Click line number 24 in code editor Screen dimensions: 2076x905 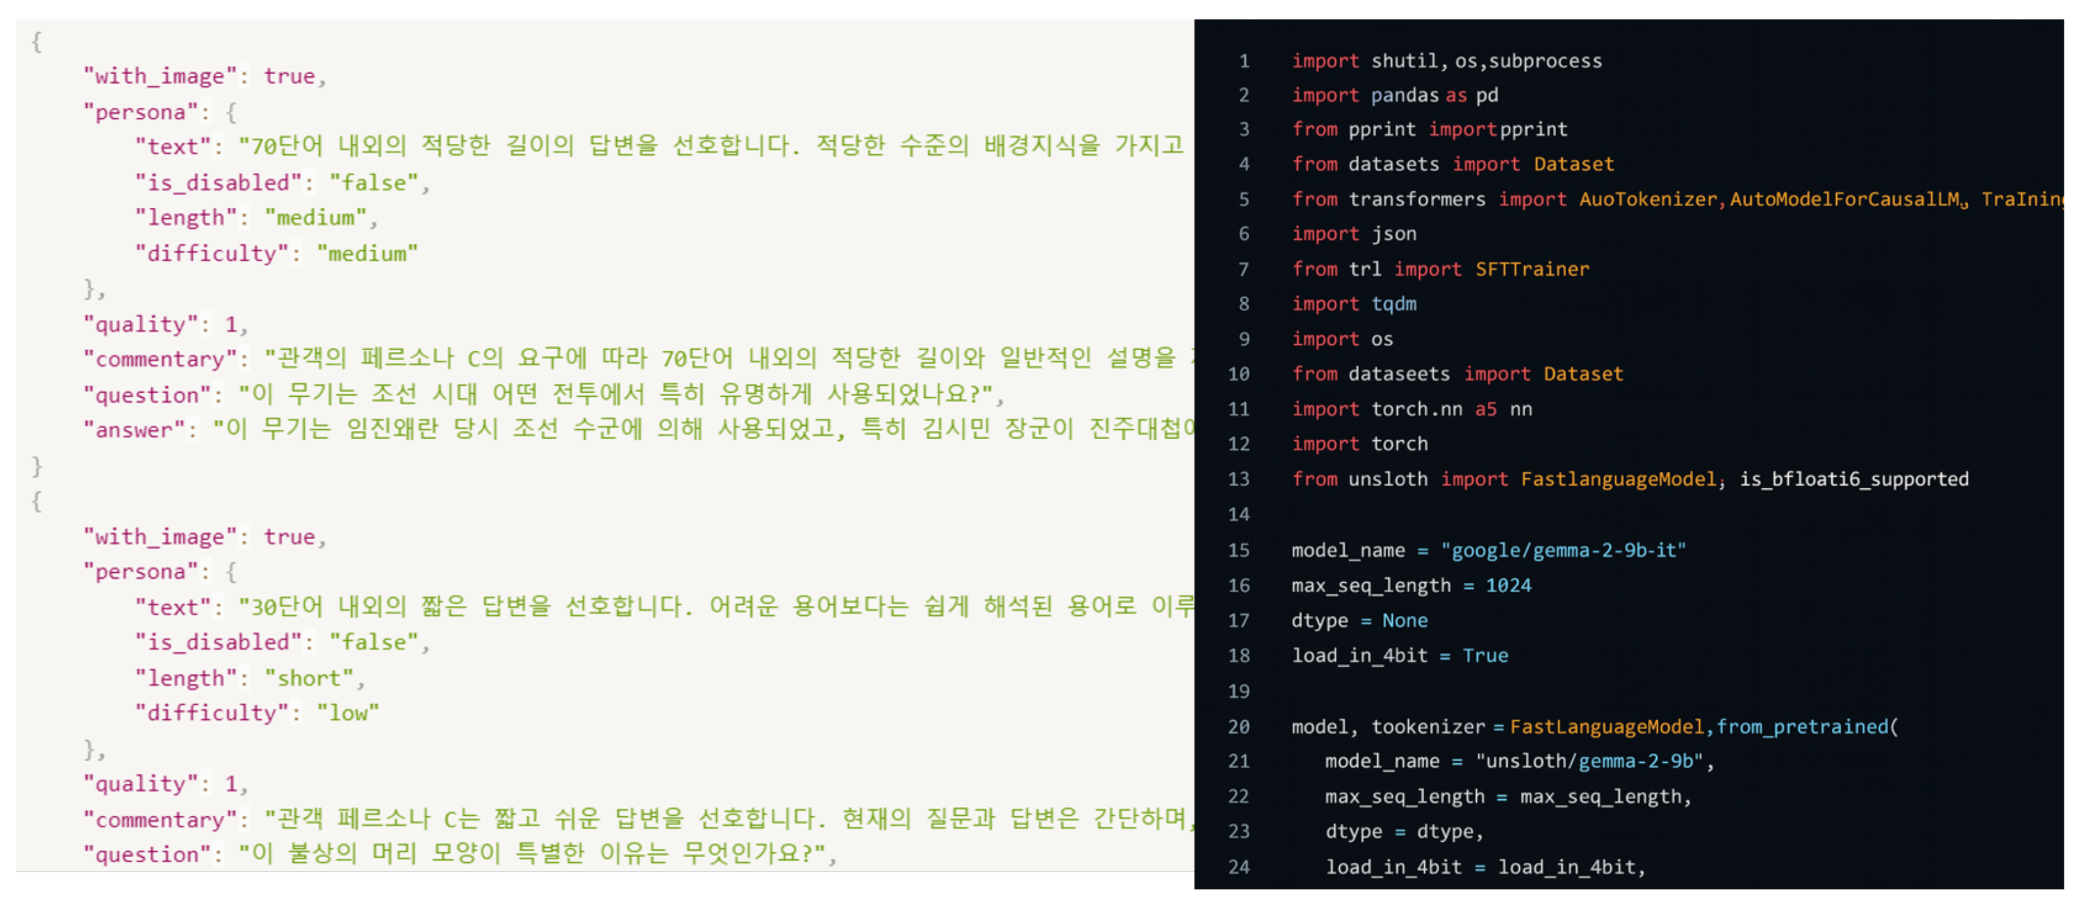click(1239, 867)
